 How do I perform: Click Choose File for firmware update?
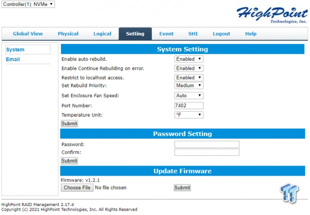point(77,188)
